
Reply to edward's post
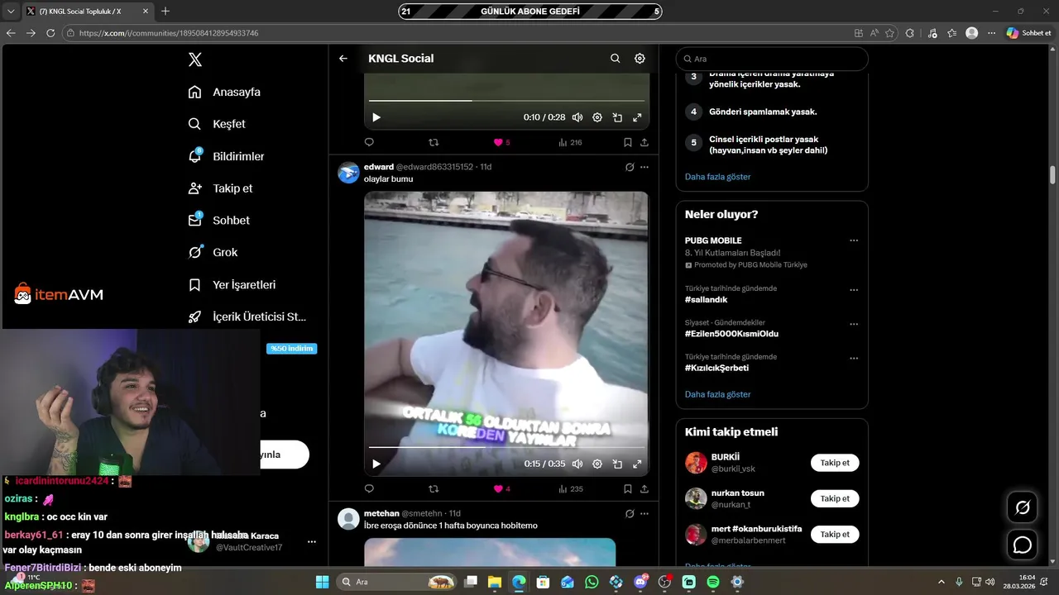[x=369, y=488]
